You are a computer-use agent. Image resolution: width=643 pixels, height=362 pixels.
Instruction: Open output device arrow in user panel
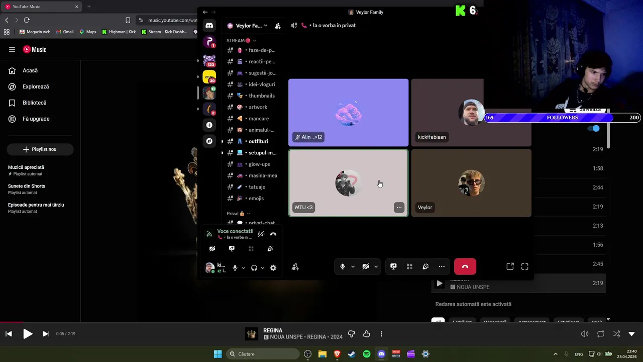pos(262,268)
